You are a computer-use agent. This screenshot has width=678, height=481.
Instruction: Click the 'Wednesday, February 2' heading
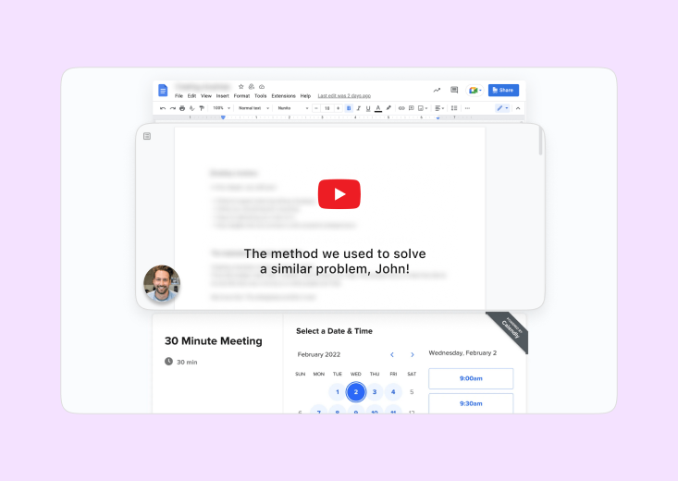click(x=462, y=353)
